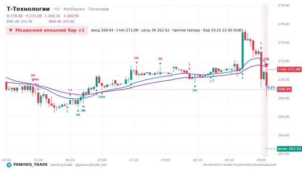Click the 'EMA 40 271.34' legend entry
This screenshot has width=302, height=170.
pyautogui.click(x=61, y=22)
